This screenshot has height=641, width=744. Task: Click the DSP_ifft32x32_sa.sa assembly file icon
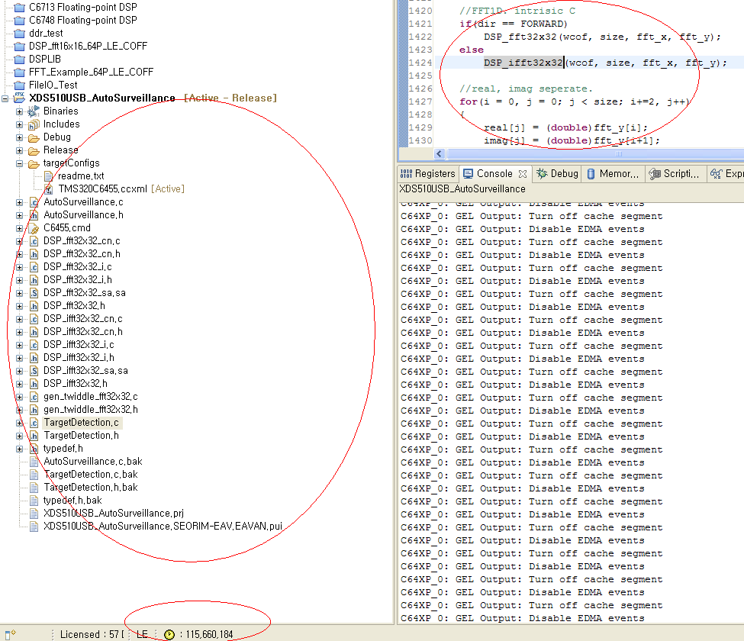coord(34,371)
